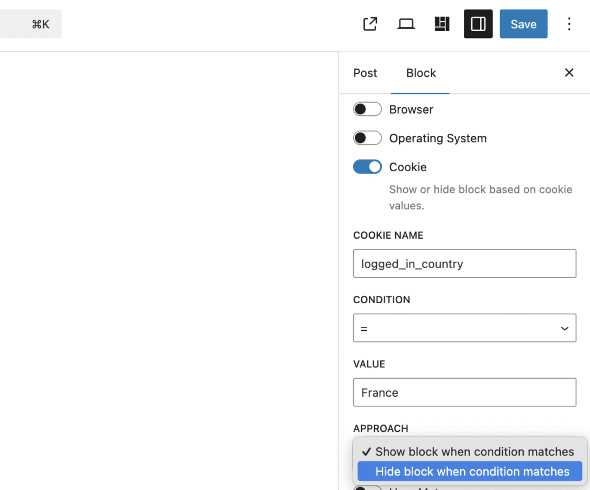Click the checkmark beside Show block option

click(366, 451)
